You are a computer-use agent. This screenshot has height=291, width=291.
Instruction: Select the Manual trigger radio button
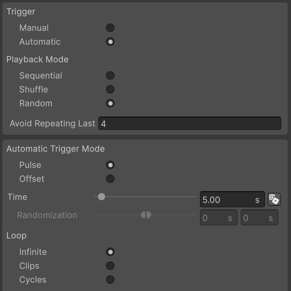coord(110,28)
